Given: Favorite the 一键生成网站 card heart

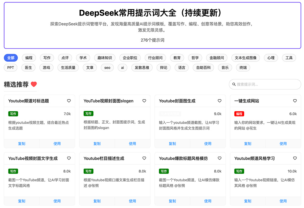Looking at the screenshot, I should point(295,101).
